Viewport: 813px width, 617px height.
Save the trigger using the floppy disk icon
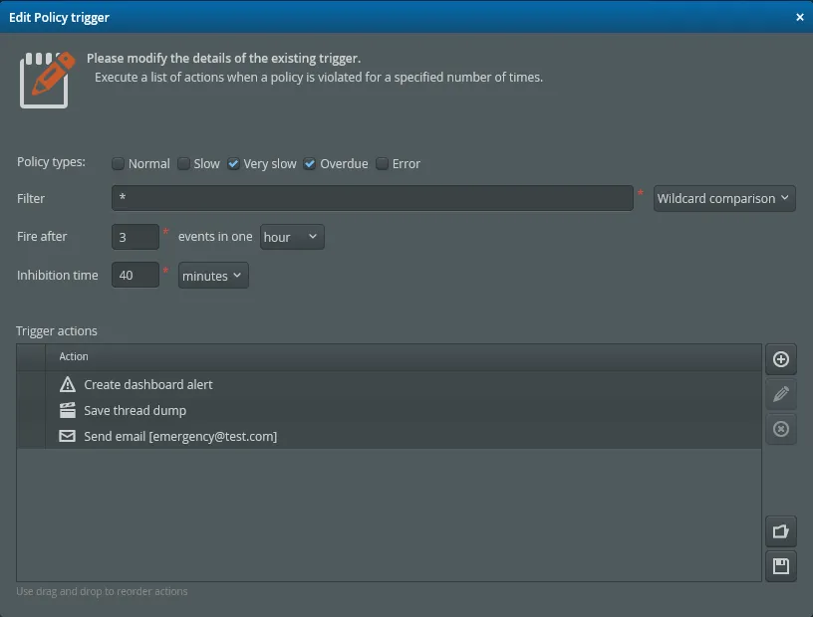pyautogui.click(x=781, y=565)
